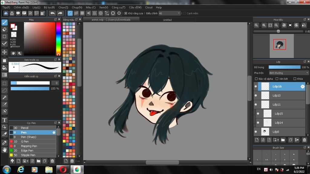
Task: Select the Lasso selection tool
Action: click(5, 90)
